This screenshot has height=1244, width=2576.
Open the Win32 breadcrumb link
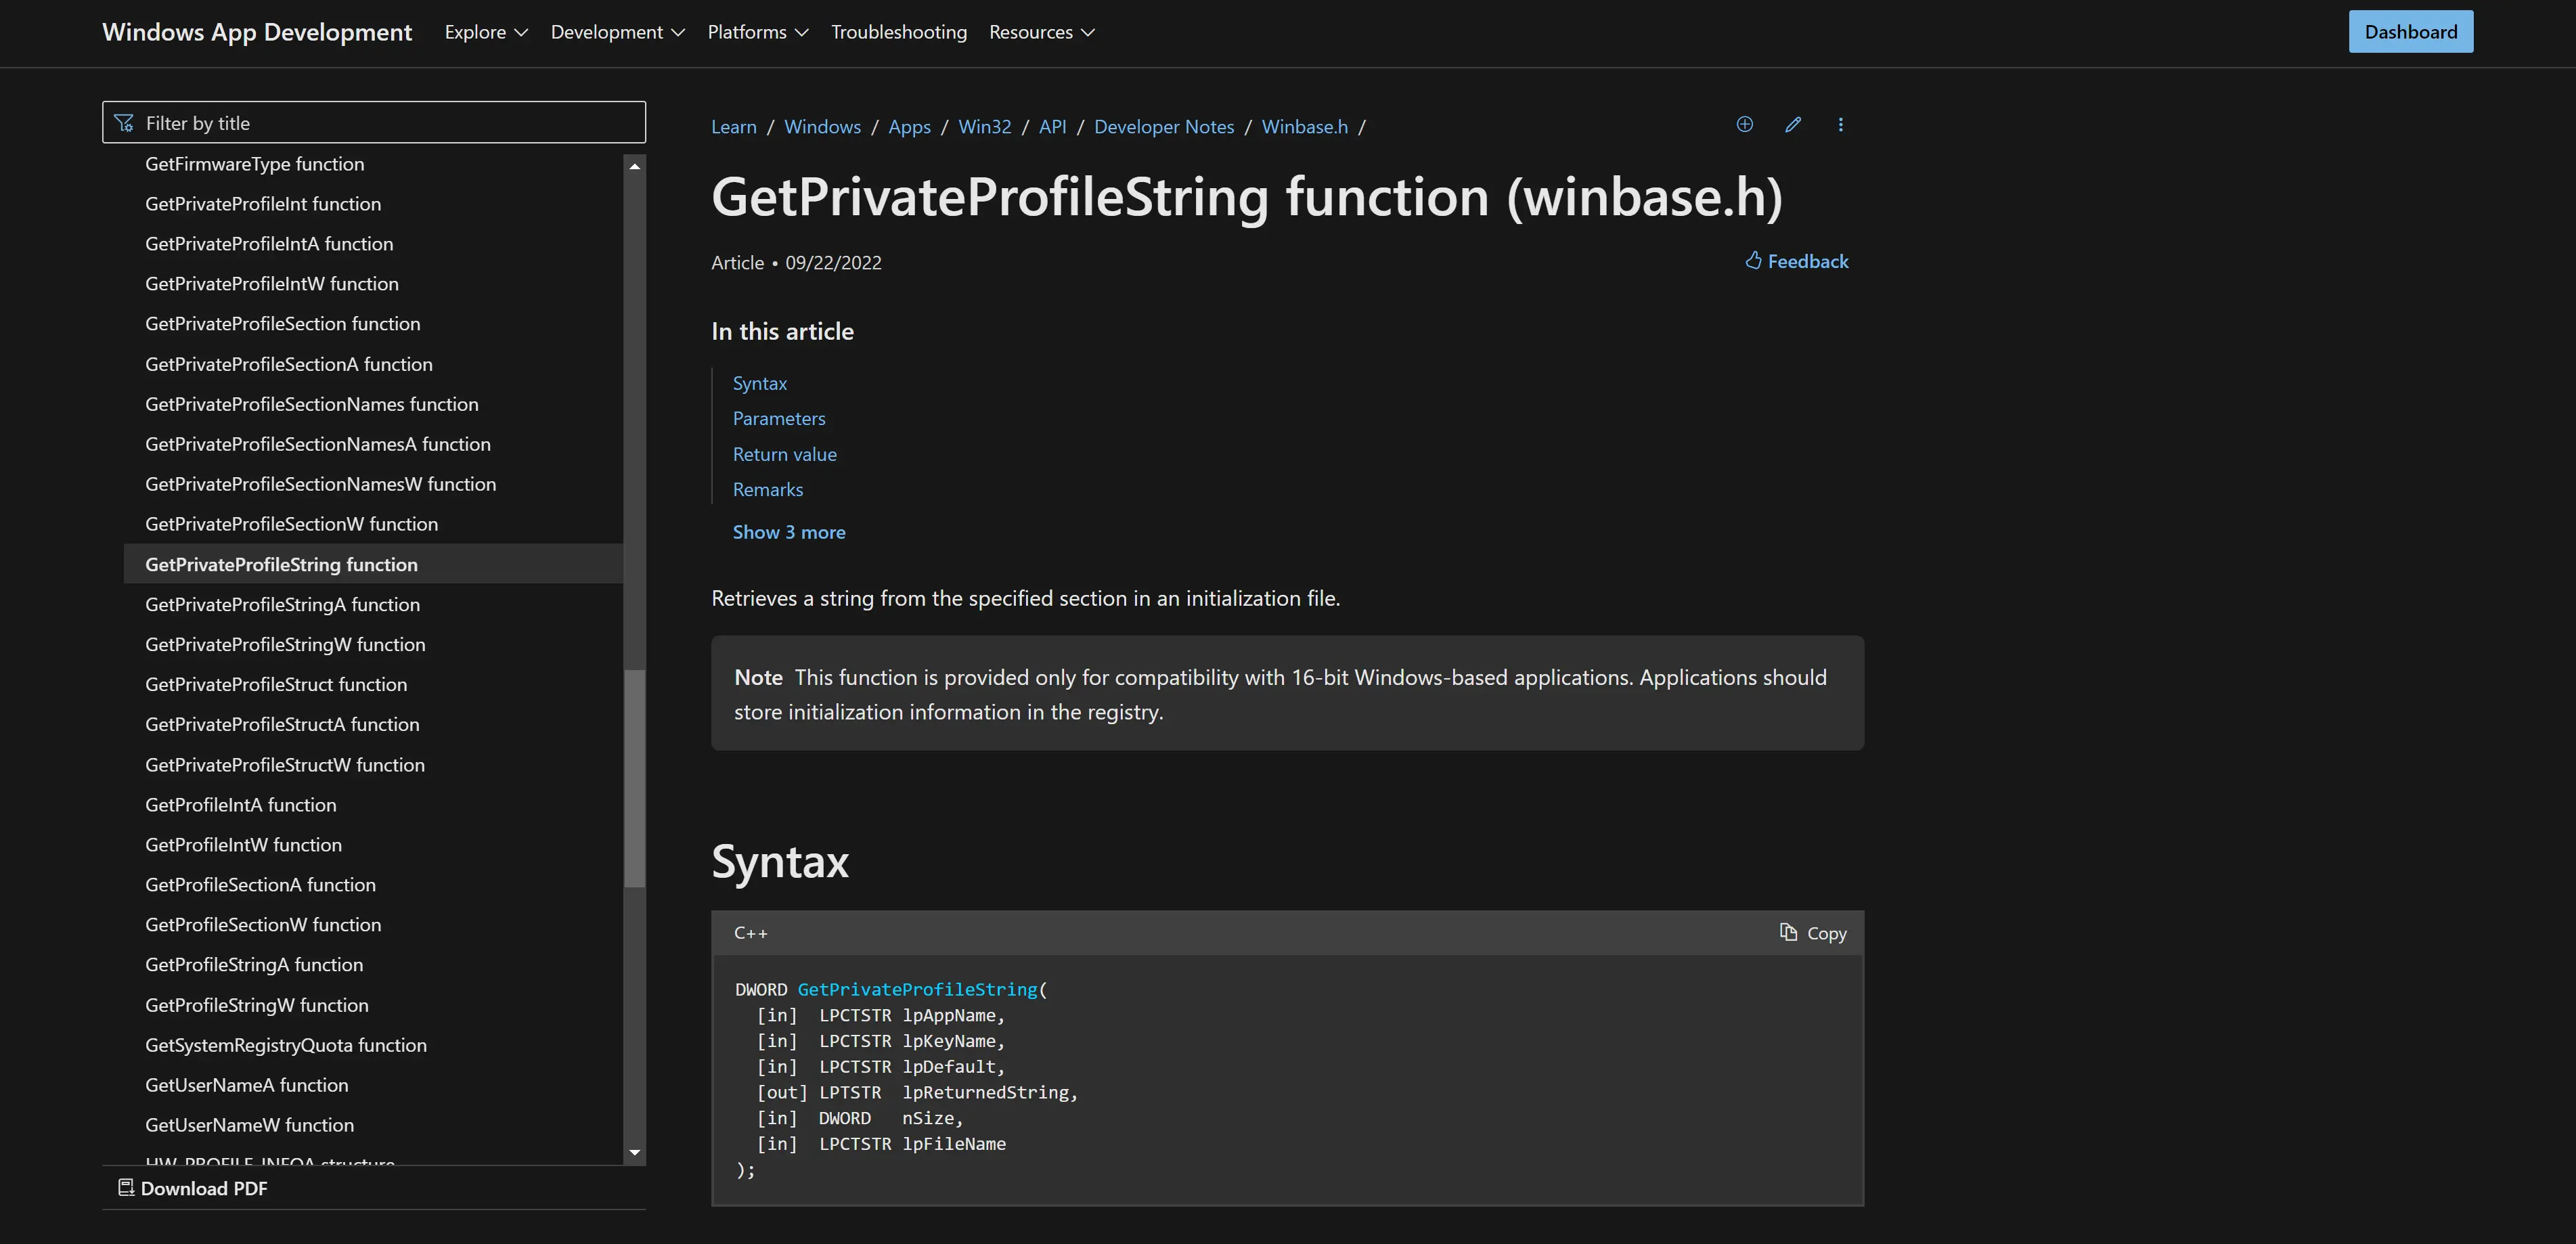tap(984, 127)
